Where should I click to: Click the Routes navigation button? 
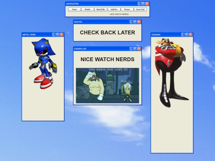(x=127, y=9)
